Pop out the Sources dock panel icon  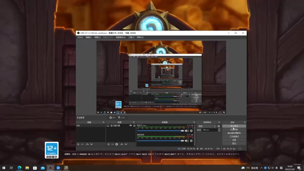click(x=134, y=122)
